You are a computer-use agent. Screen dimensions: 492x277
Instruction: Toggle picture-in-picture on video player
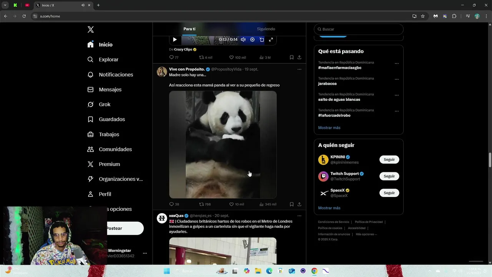(262, 39)
